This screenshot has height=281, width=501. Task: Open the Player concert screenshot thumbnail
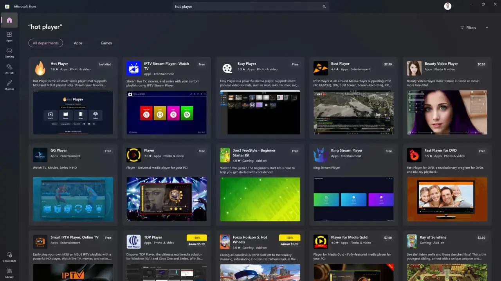[166, 199]
